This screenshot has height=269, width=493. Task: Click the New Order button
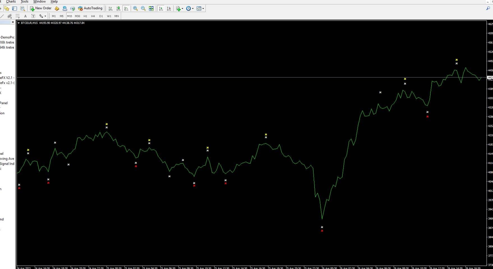[41, 8]
